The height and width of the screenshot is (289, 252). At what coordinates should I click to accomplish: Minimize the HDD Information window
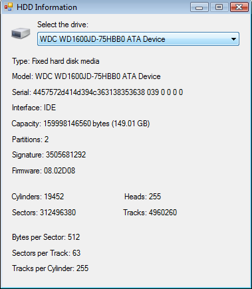[x=199, y=7]
